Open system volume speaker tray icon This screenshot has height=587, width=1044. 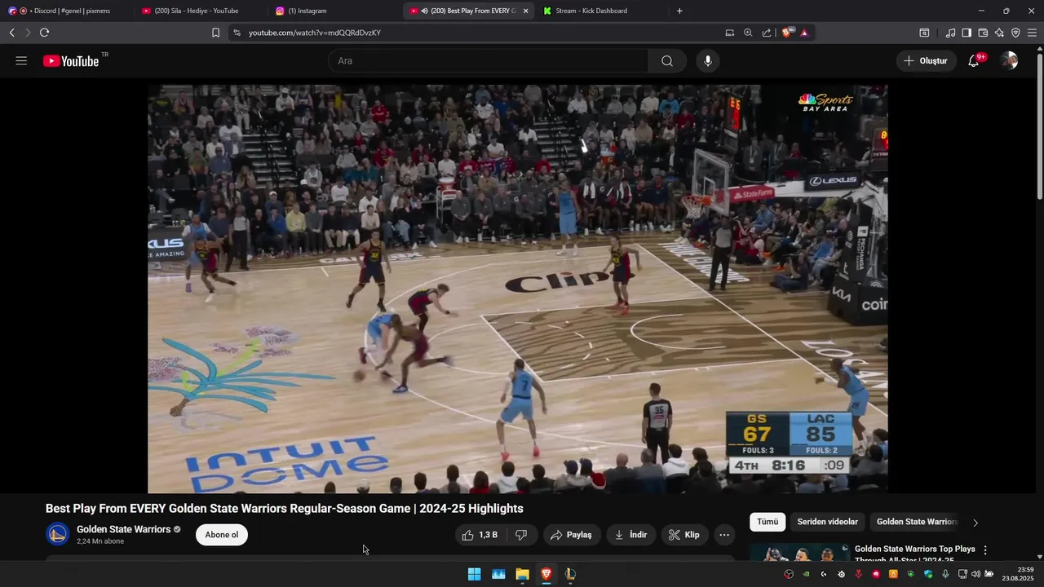(975, 574)
